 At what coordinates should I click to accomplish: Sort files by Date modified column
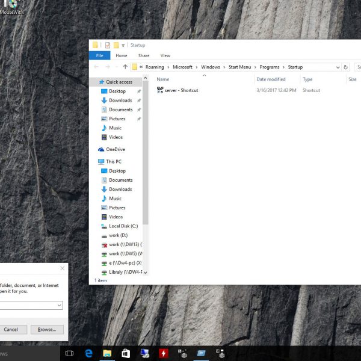point(271,79)
